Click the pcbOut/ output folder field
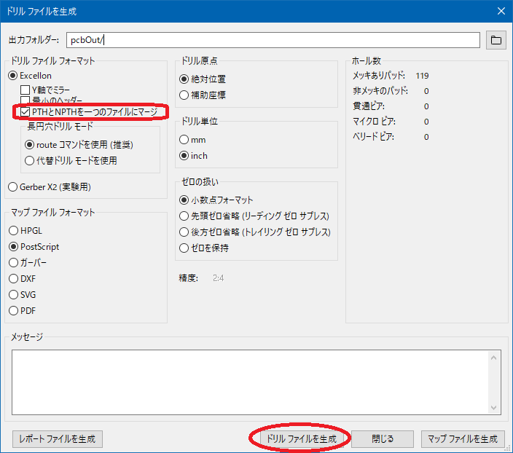Screen dimensions: 513x453 pyautogui.click(x=273, y=40)
